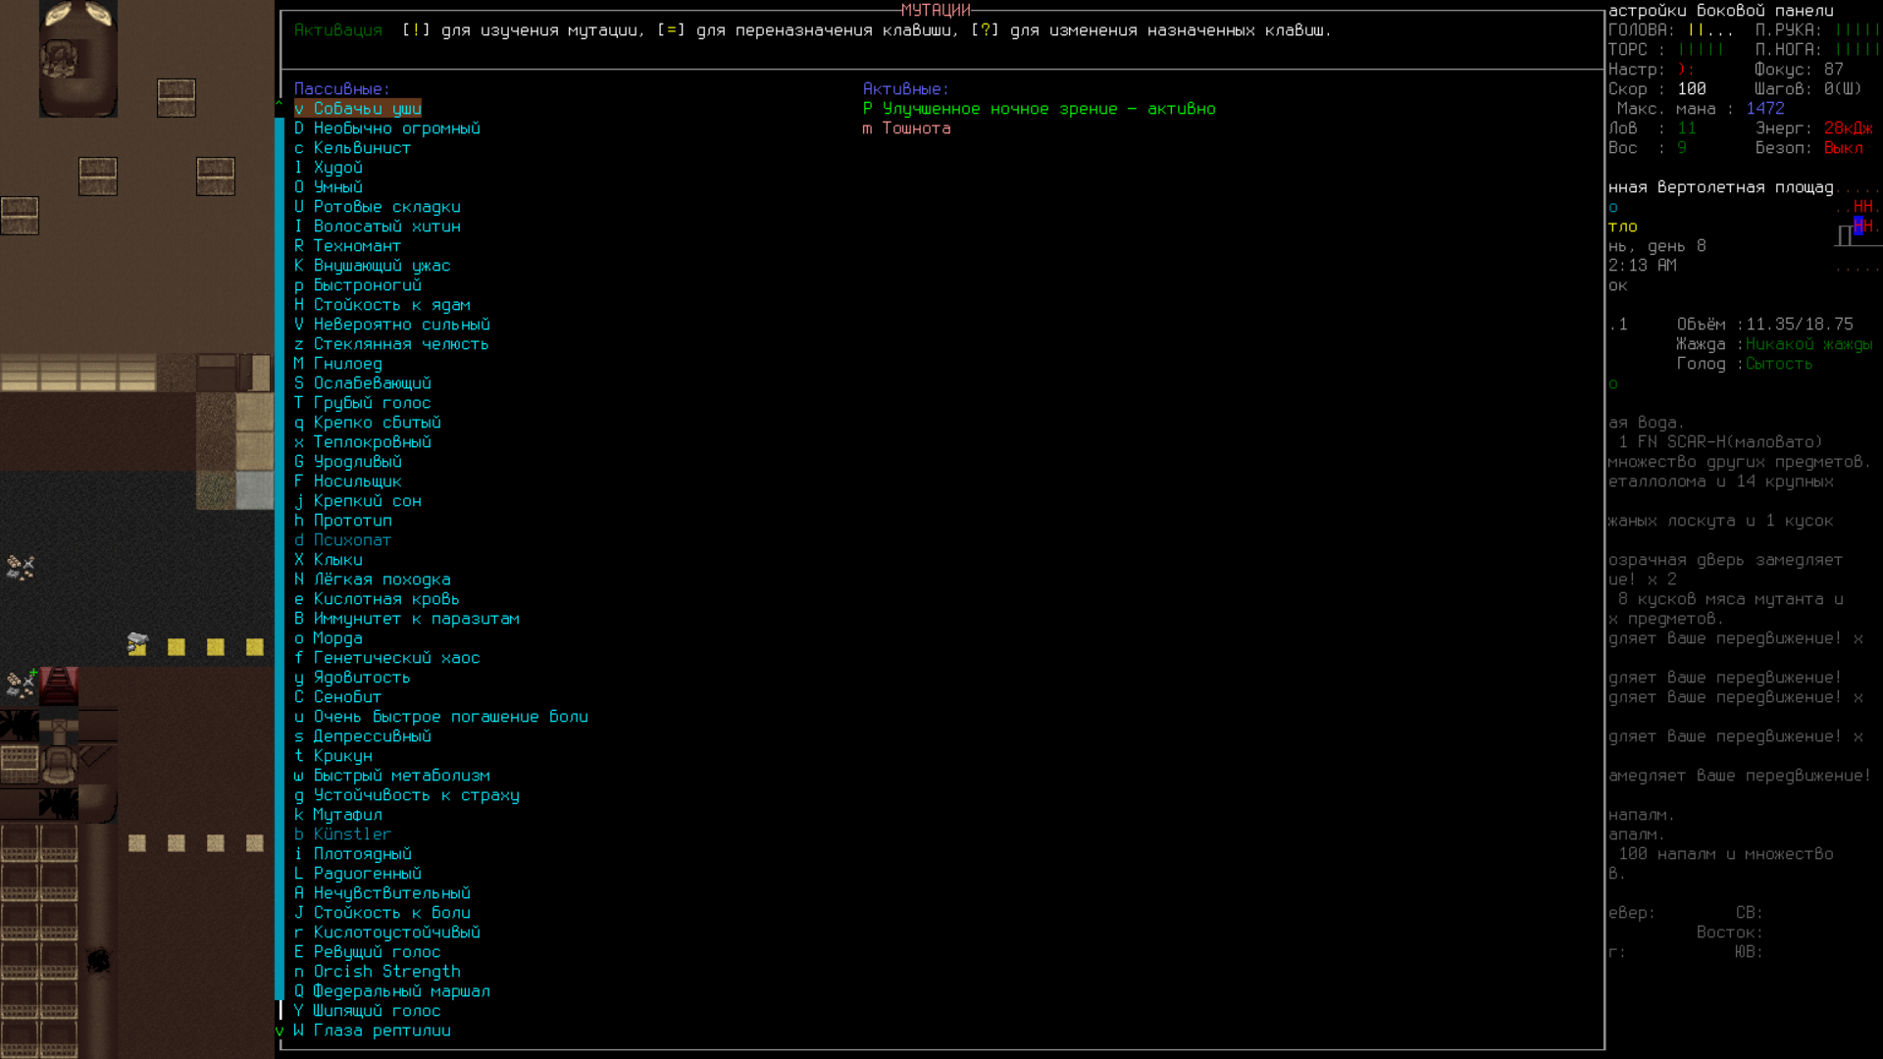Click the down arrow at the list bottom
The height and width of the screenshot is (1059, 1883).
(x=280, y=1031)
